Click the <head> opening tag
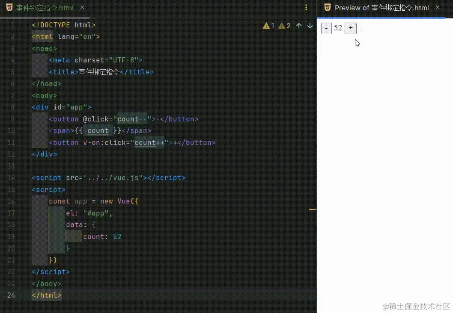Image resolution: width=453 pixels, height=313 pixels. click(x=44, y=48)
